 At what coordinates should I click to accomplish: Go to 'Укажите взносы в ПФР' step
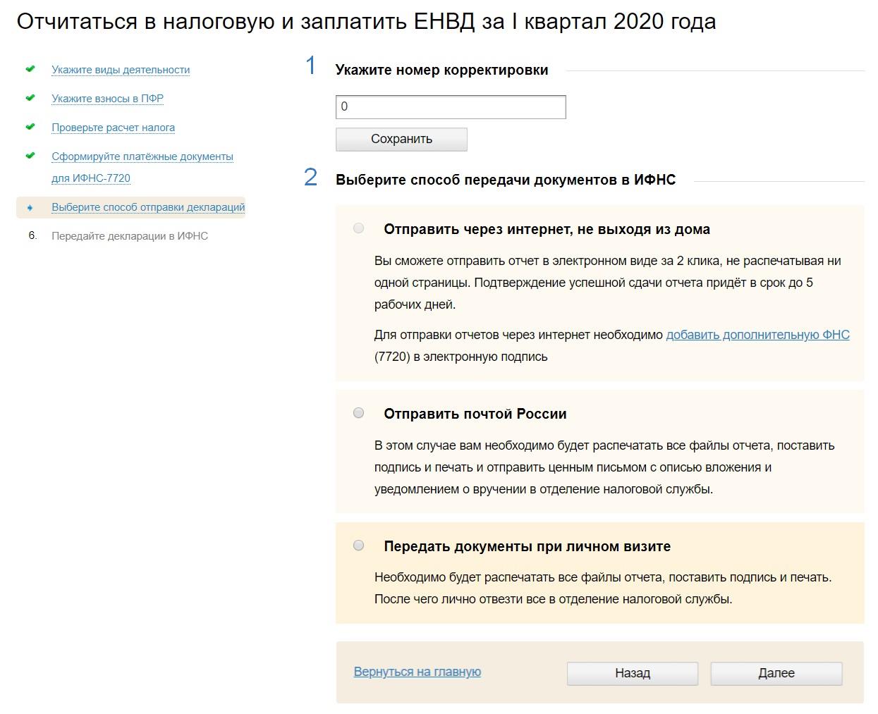pyautogui.click(x=107, y=99)
